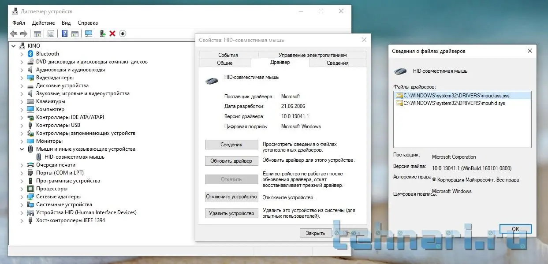Click the Сетевые адаптеры network icon
Viewport: 548px width, 264px height.
[x=30, y=197]
